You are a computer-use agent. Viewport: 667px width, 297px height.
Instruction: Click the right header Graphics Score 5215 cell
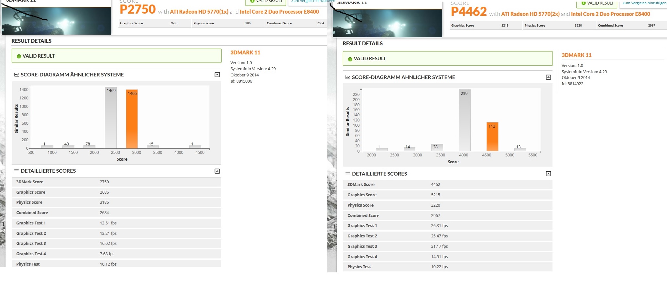tap(486, 26)
